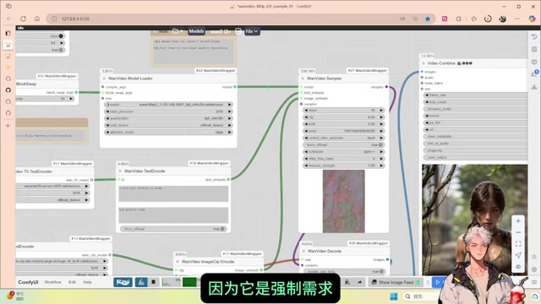
Task: Open the Workflow menu
Action: pyautogui.click(x=52, y=282)
